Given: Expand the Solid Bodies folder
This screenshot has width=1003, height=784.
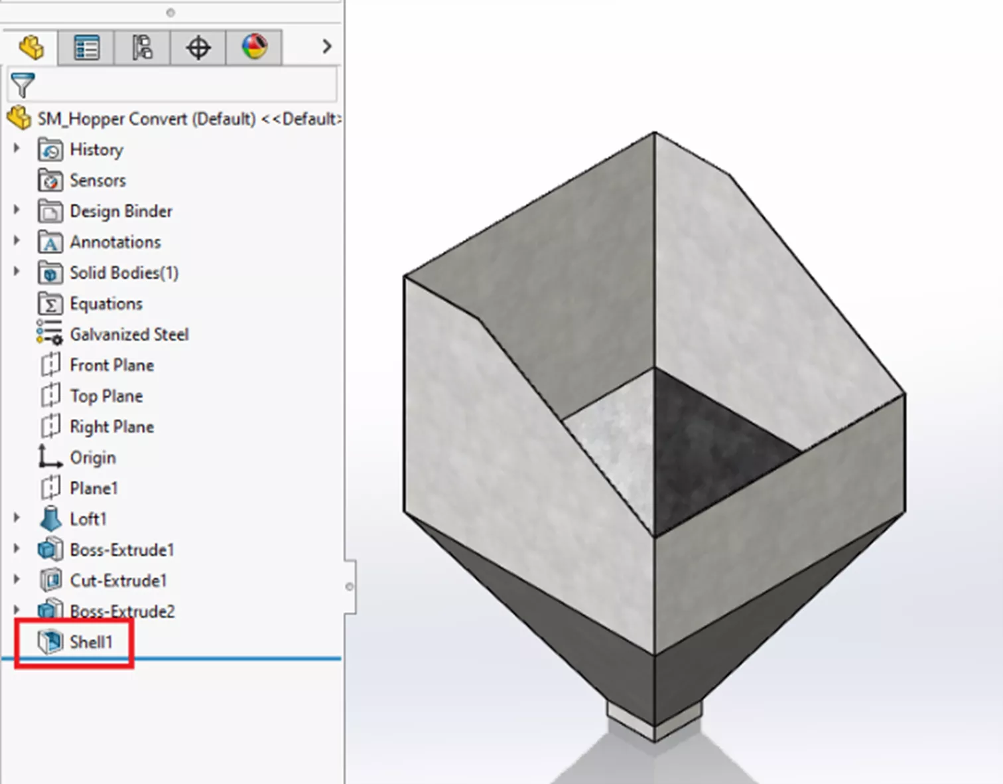Looking at the screenshot, I should [x=17, y=273].
